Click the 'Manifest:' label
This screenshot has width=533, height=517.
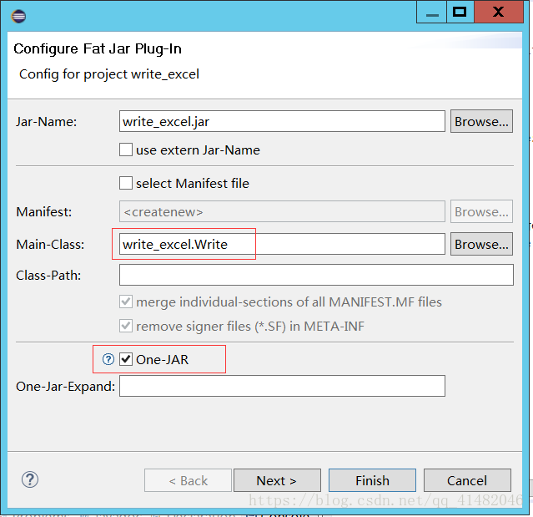44,212
